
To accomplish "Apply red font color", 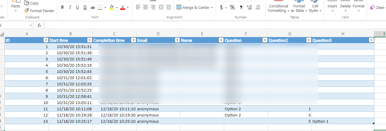I will (123, 7).
